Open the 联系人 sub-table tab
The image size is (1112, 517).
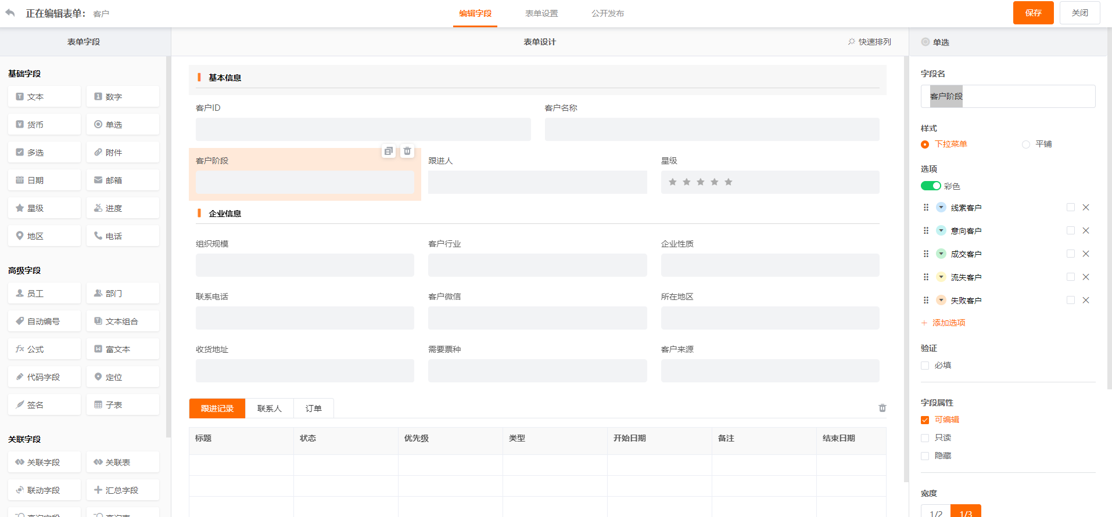(270, 408)
